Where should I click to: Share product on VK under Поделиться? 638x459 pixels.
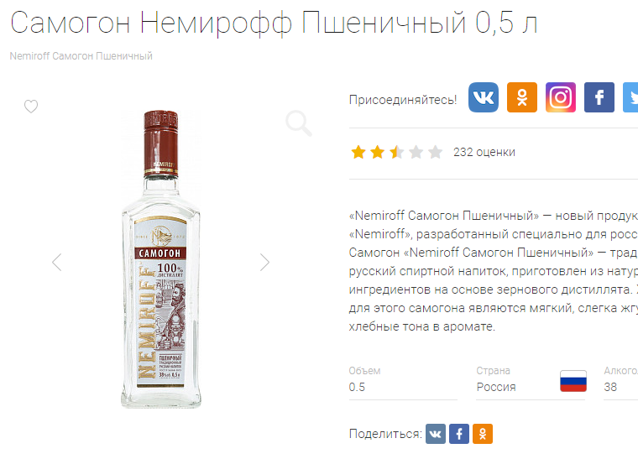coord(436,434)
